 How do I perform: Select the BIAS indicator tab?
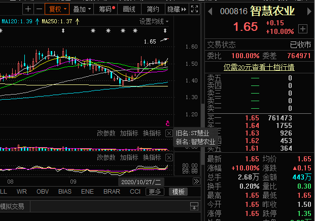point(65,192)
